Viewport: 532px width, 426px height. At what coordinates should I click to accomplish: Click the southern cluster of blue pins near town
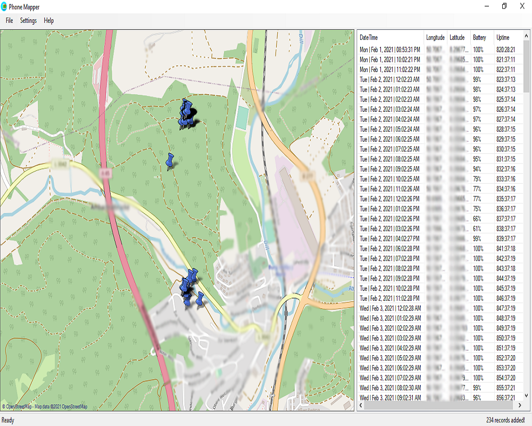pos(188,285)
